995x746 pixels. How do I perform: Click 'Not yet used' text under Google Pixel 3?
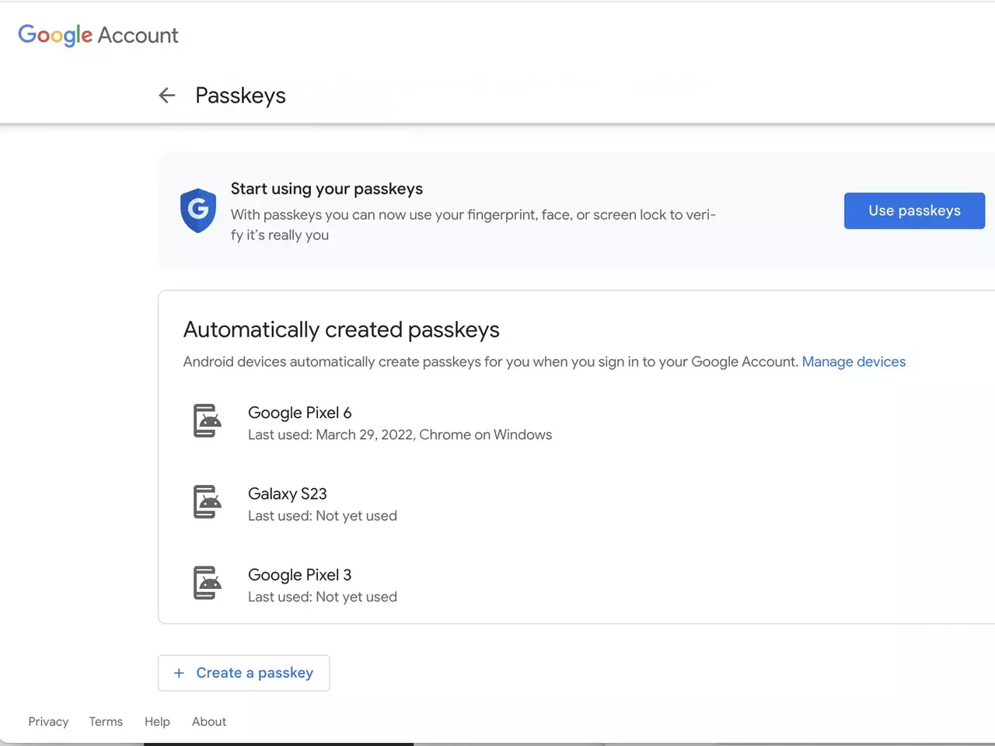(356, 597)
